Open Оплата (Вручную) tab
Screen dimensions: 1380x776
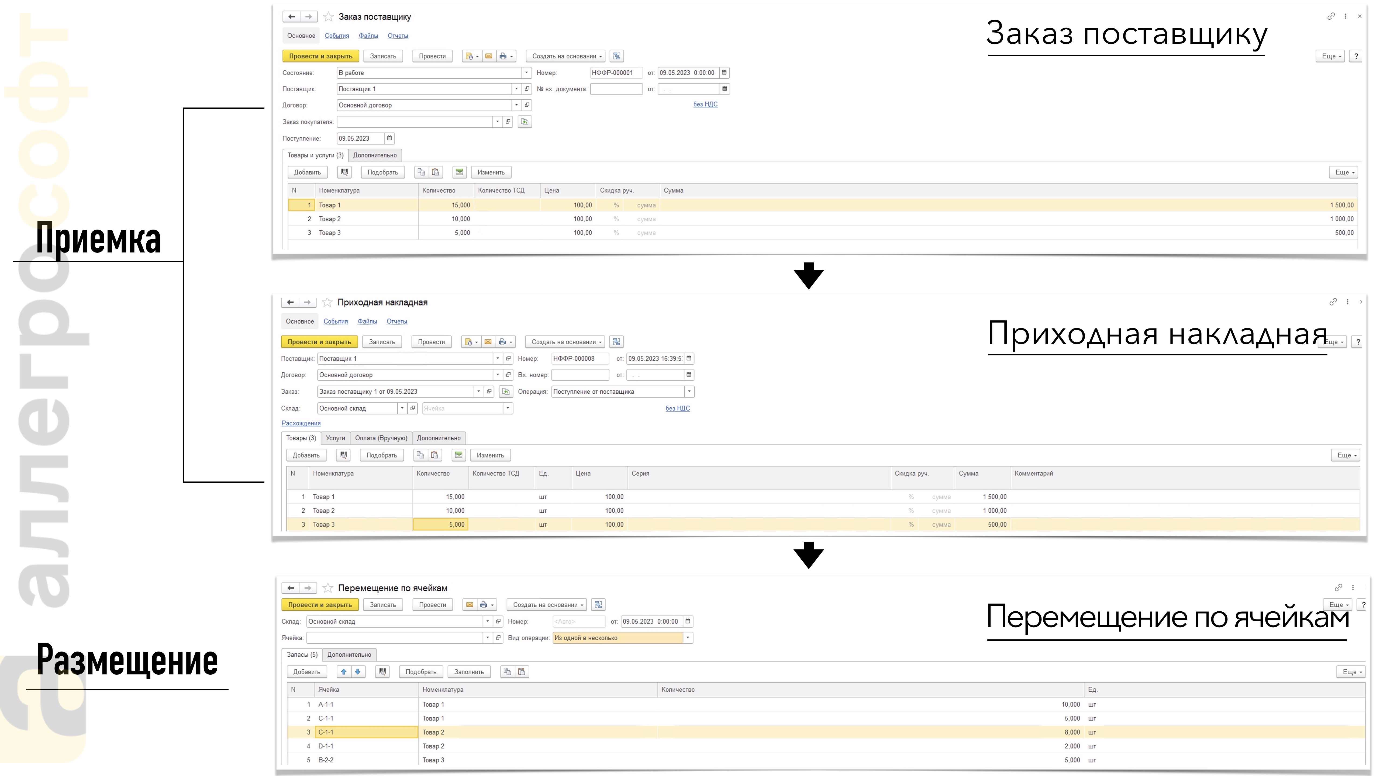[x=381, y=438]
